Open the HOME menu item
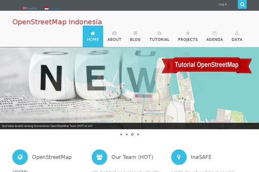Image resolution: width=259 pixels, height=172 pixels. pos(93,37)
